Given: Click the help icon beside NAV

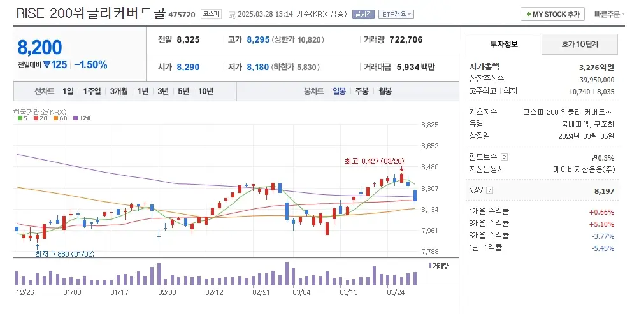Looking at the screenshot, I should tap(489, 190).
